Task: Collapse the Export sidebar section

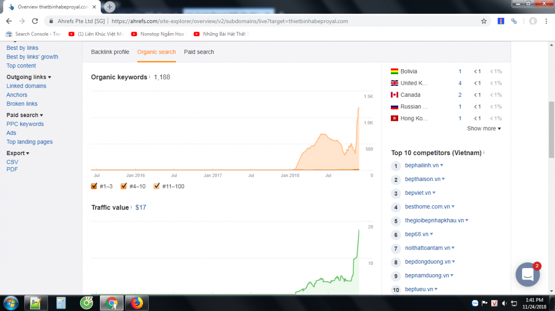Action: coord(18,153)
